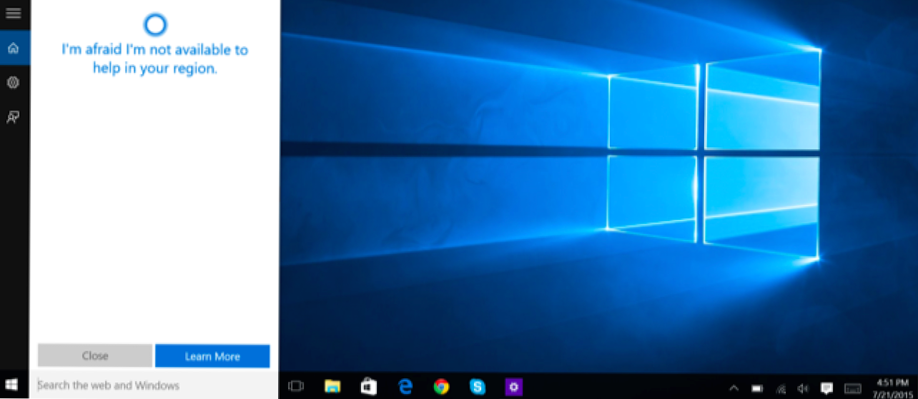Open the purple gear app on taskbar
918x399 pixels.
coord(513,386)
